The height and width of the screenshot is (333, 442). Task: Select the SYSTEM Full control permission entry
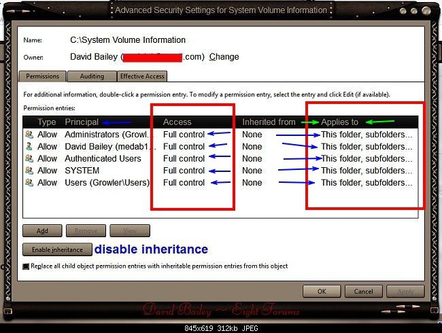184,171
